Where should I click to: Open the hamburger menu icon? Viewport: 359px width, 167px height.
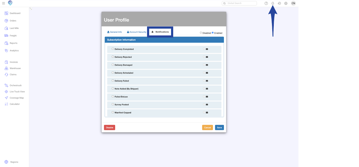tap(3, 3)
